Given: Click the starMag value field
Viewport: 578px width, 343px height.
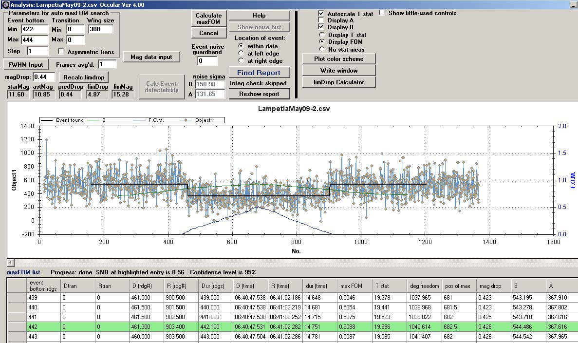Looking at the screenshot, I should (x=18, y=95).
